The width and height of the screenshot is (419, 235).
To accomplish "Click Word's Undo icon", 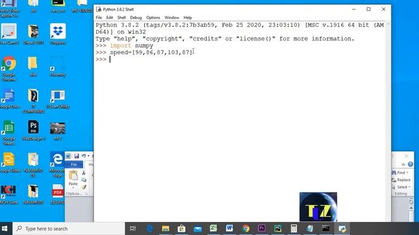I will coord(84,156).
